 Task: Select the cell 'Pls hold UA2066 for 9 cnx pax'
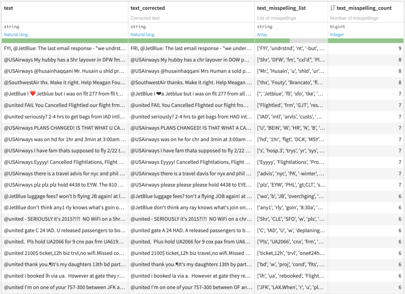(x=65, y=242)
